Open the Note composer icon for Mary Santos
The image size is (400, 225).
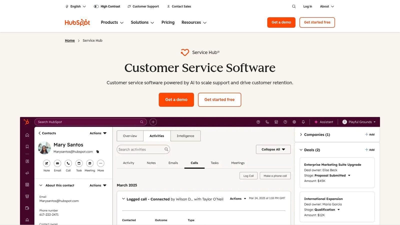click(46, 163)
